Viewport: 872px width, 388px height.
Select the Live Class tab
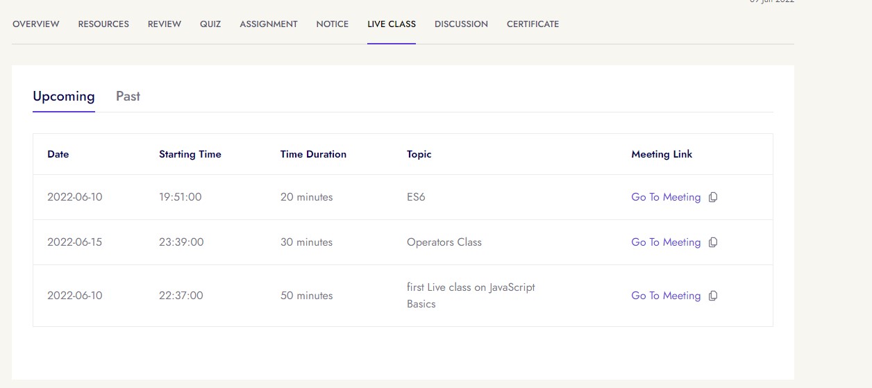(392, 24)
